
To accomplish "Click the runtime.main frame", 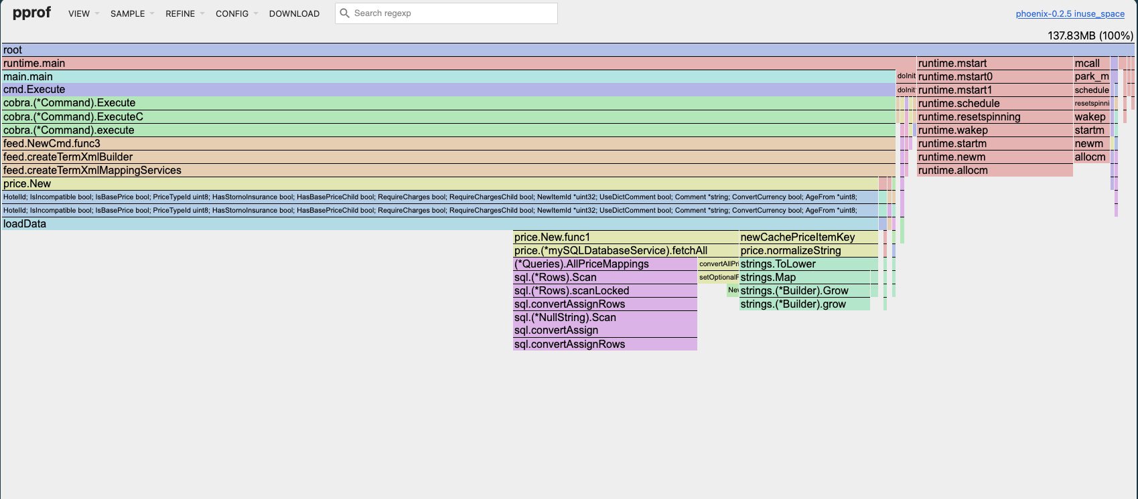I will point(455,64).
